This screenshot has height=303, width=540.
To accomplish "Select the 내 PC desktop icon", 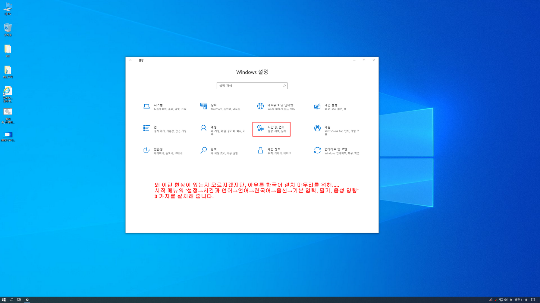I will [x=8, y=9].
